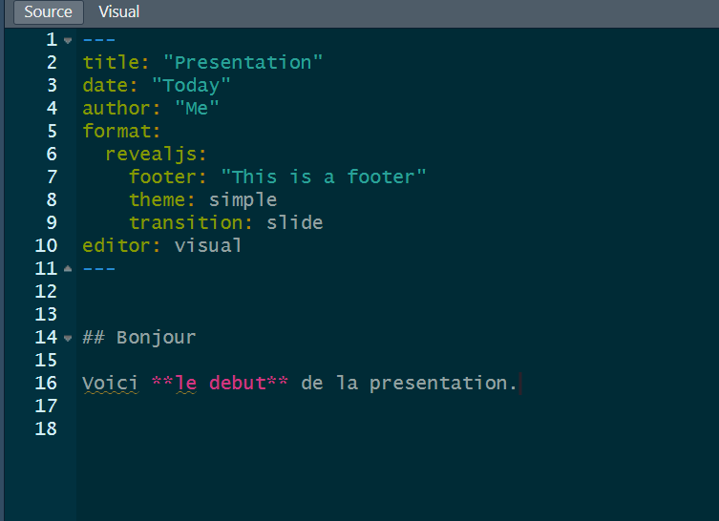The width and height of the screenshot is (719, 521).
Task: Select the Source editor mode button
Action: click(x=48, y=12)
